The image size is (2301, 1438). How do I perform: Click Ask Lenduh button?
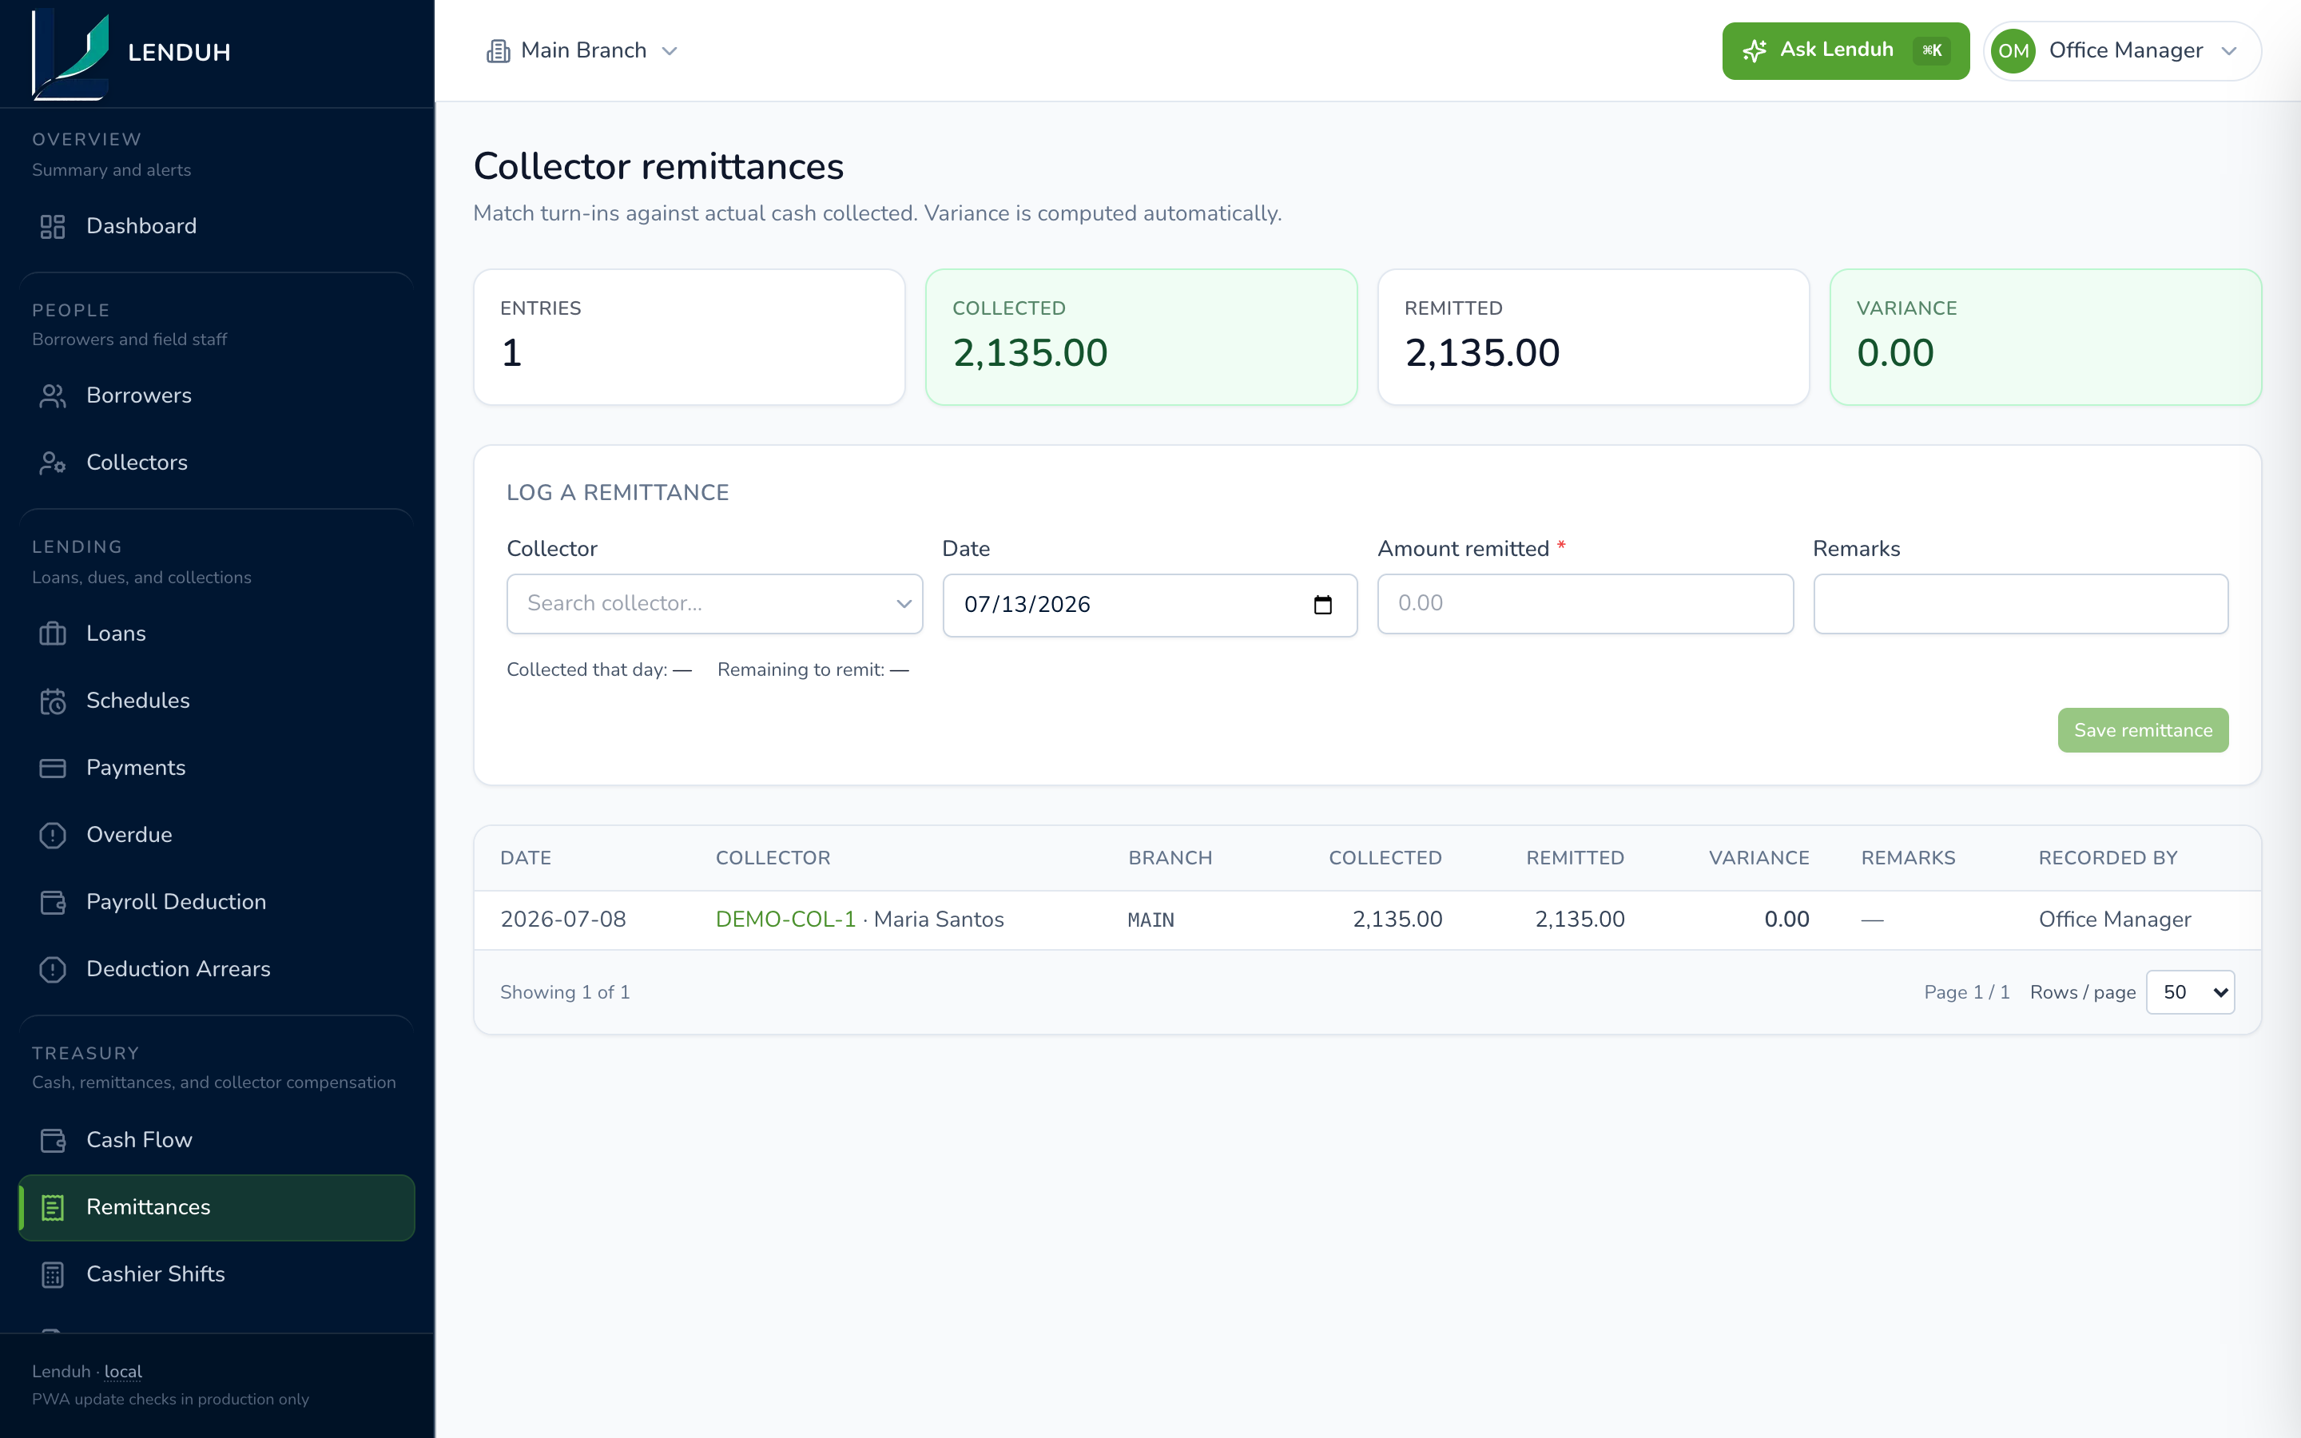[1845, 50]
